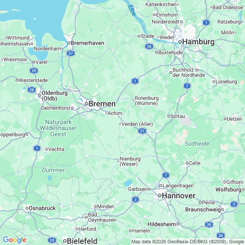
Task: Click the route 29 shield near Varel
Action: point(34,71)
